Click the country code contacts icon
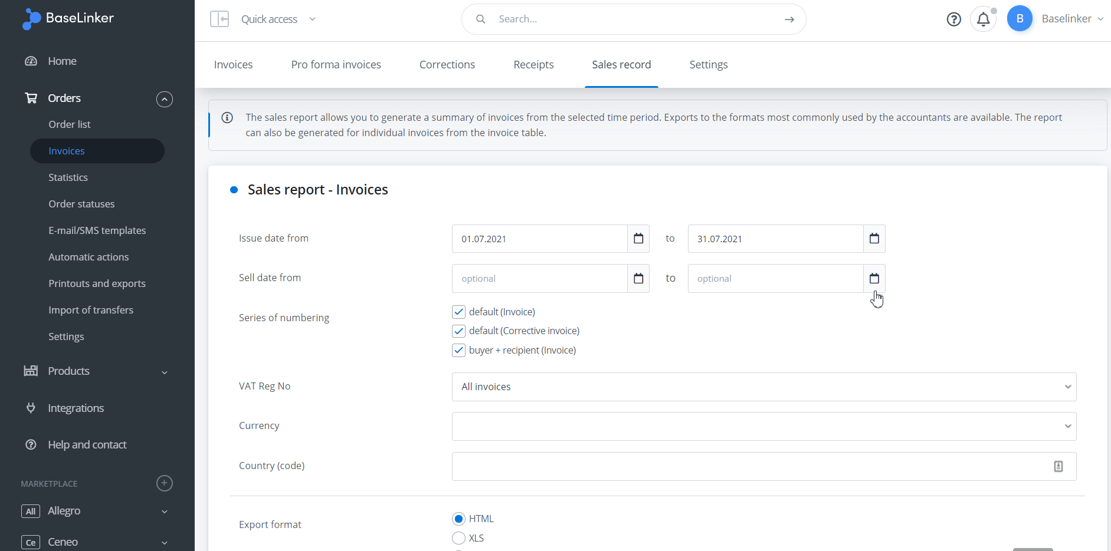1111x551 pixels. [1058, 466]
